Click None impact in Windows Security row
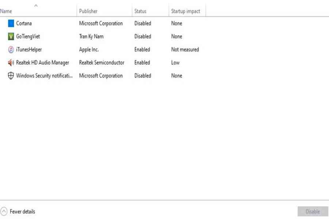The width and height of the screenshot is (329, 220). [177, 76]
